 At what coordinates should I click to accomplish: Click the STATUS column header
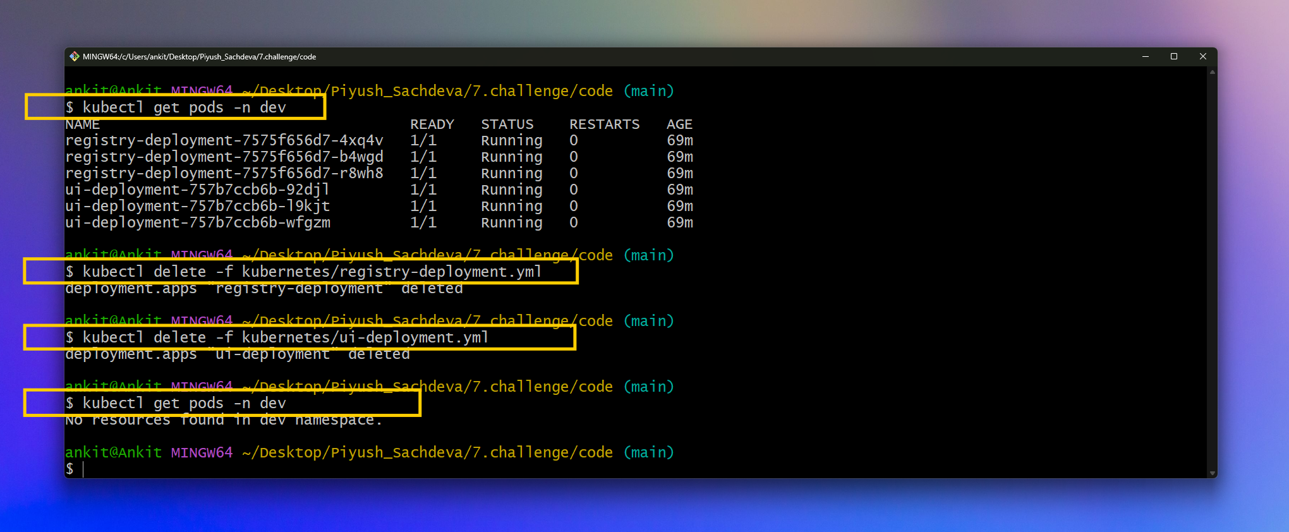tap(507, 124)
